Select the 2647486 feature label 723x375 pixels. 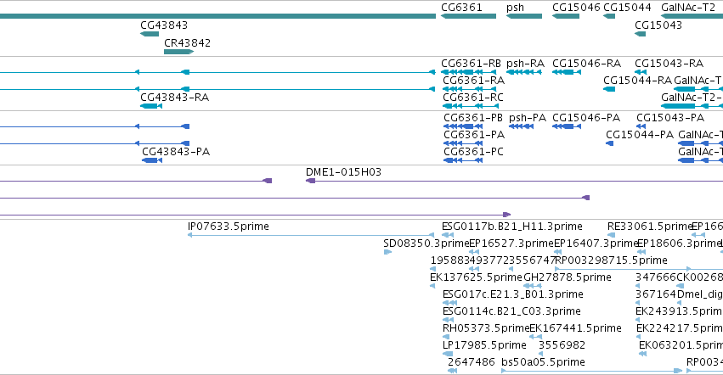(472, 363)
